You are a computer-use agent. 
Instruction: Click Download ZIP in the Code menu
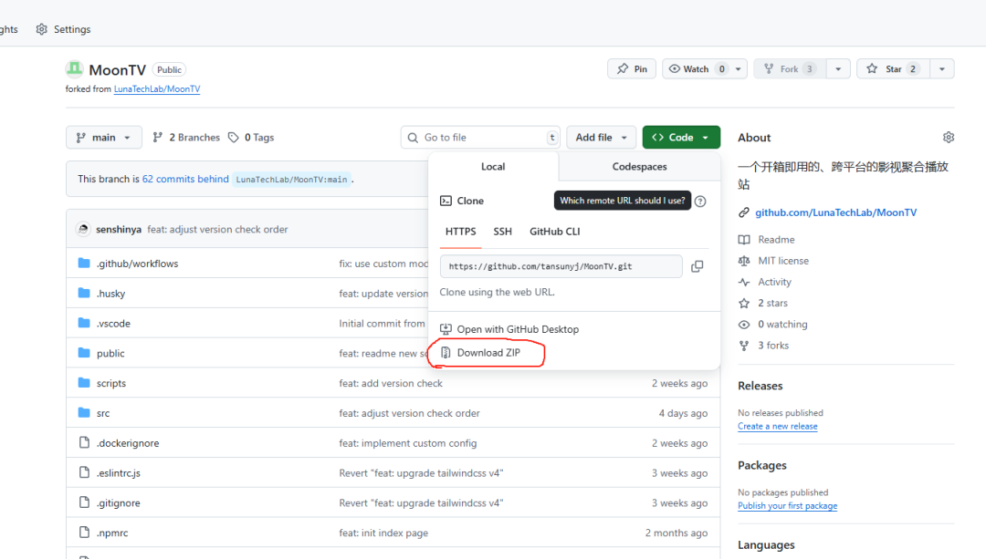[x=488, y=353]
